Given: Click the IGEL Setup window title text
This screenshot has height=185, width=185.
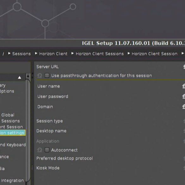Looking at the screenshot, I should [x=133, y=43].
